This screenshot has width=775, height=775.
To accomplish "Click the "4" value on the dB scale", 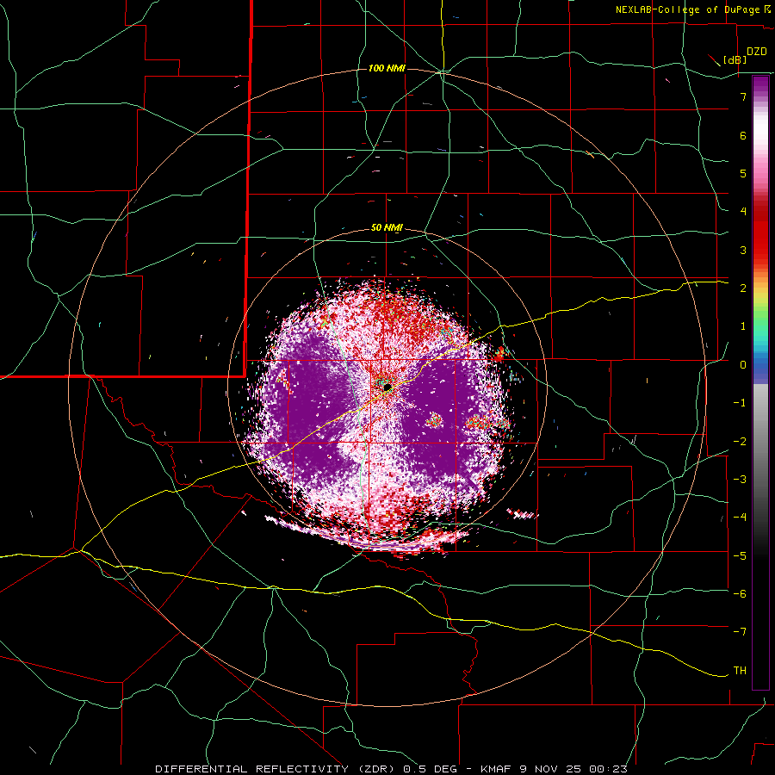I will [743, 212].
